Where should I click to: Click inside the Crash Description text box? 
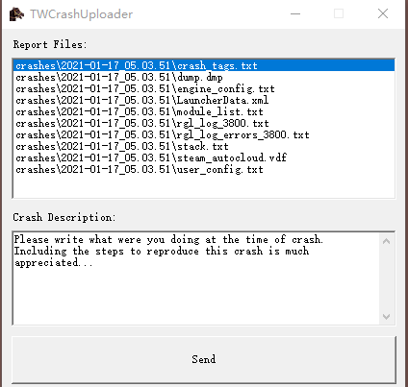[x=195, y=278]
